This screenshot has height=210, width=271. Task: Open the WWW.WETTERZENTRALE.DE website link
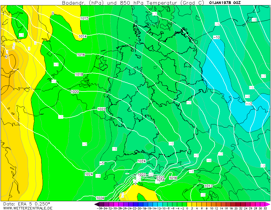click(x=28, y=208)
